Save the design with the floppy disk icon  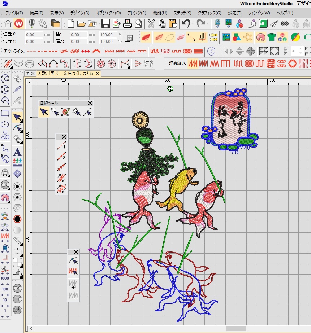[x=105, y=23]
